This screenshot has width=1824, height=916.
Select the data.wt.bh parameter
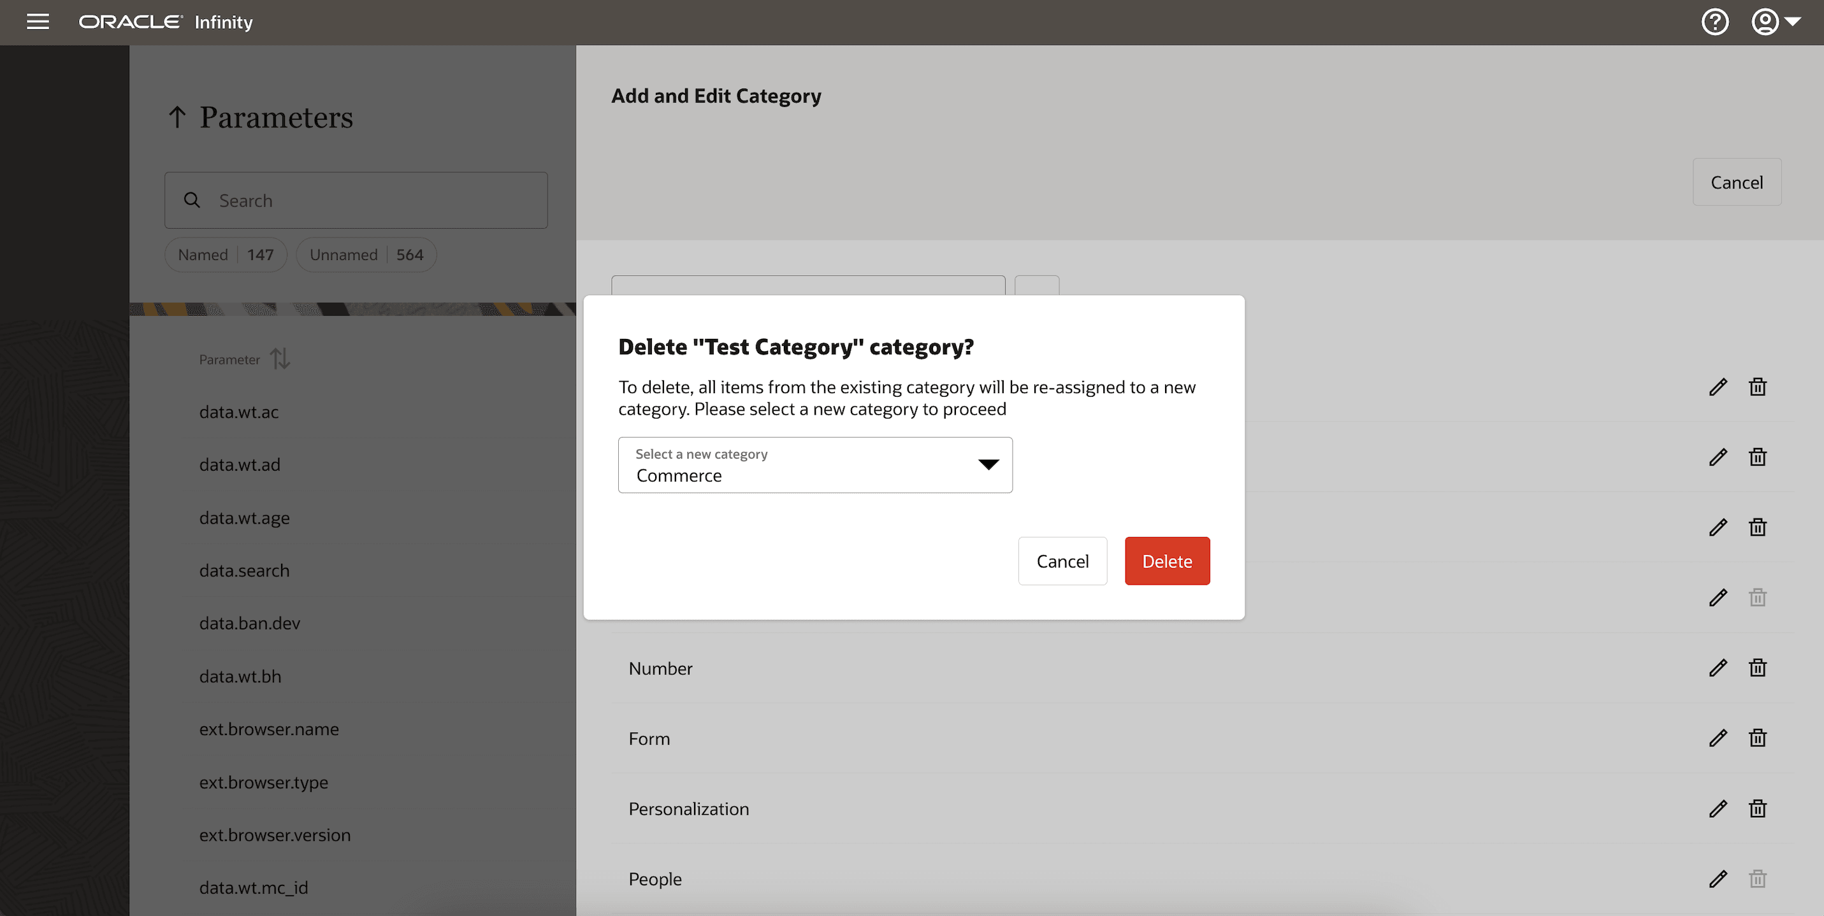click(x=240, y=676)
